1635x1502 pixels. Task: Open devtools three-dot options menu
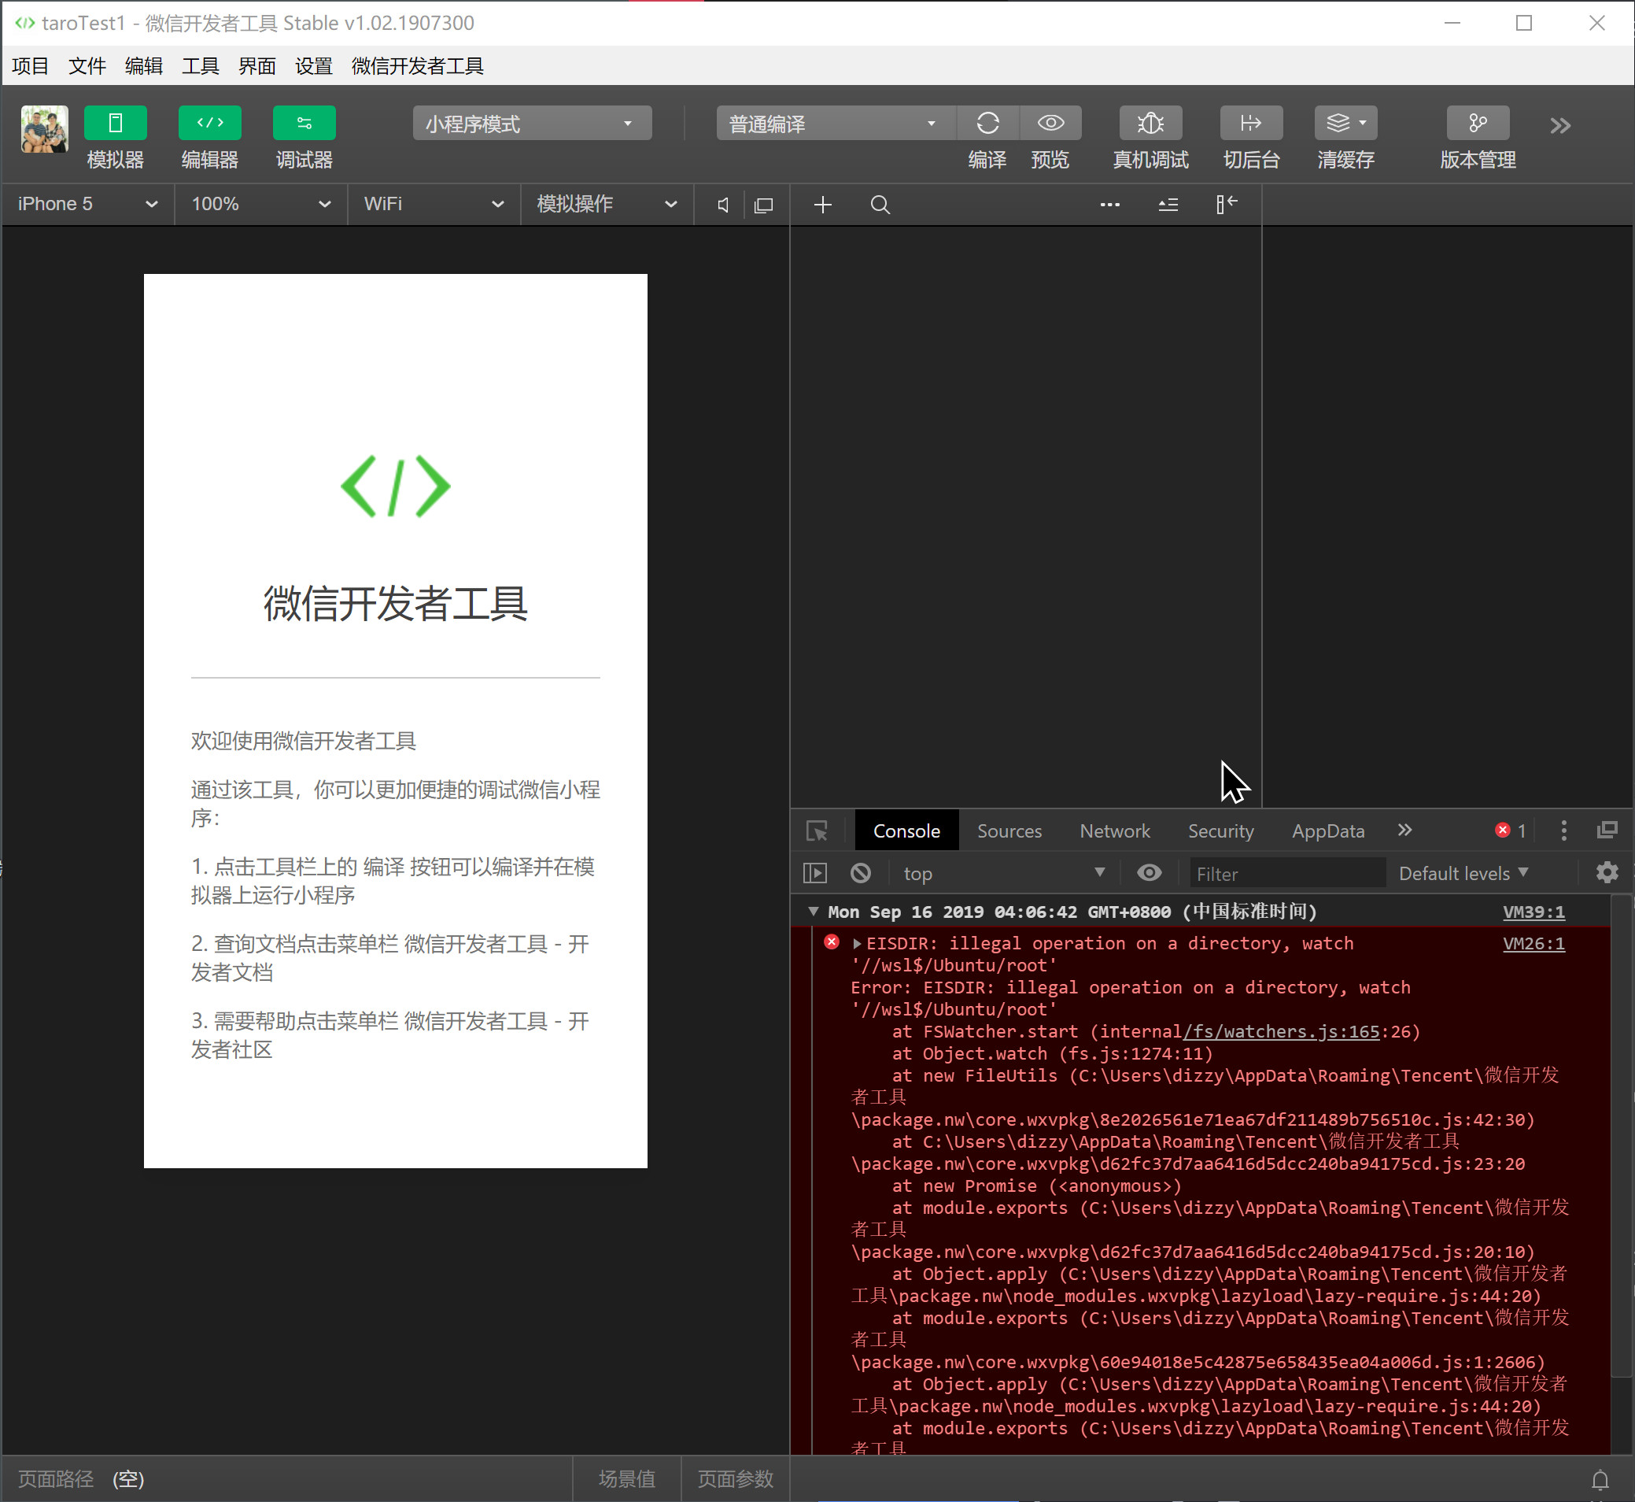click(1563, 831)
